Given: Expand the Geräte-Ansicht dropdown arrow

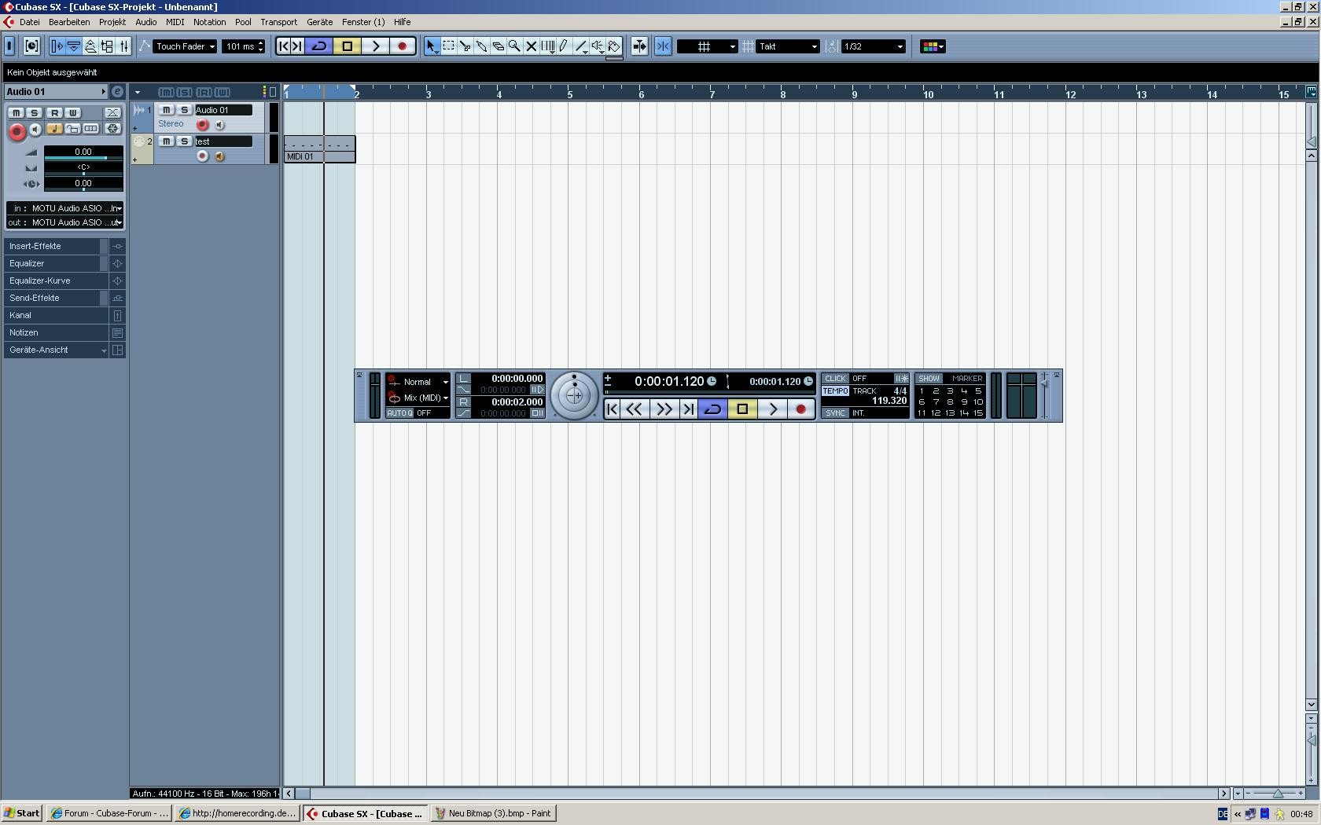Looking at the screenshot, I should click(x=104, y=350).
